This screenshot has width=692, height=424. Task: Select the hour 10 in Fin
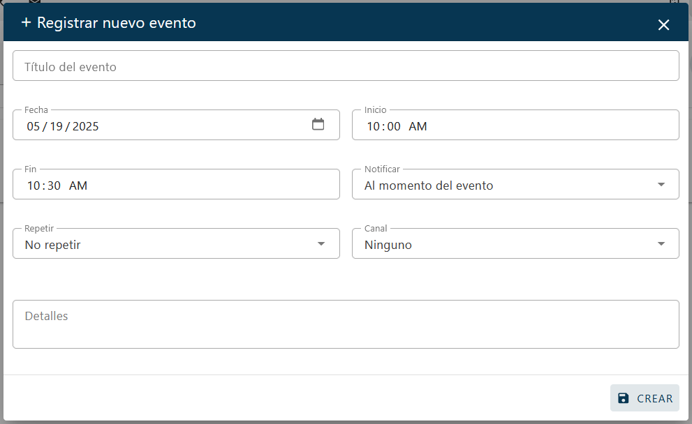click(34, 185)
